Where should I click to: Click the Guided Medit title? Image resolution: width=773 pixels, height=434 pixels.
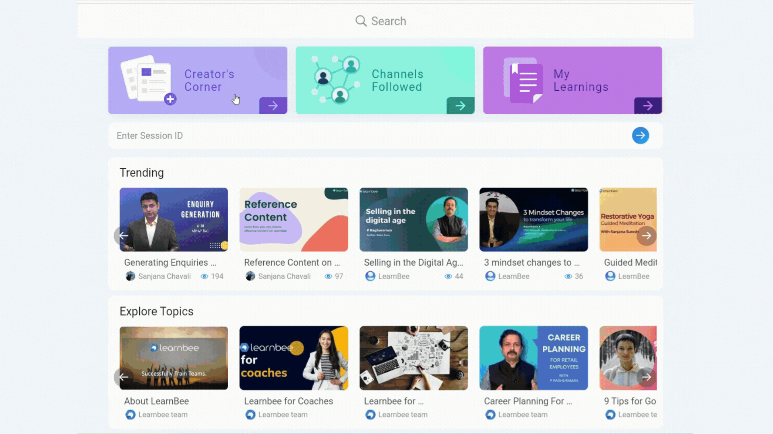pos(630,262)
